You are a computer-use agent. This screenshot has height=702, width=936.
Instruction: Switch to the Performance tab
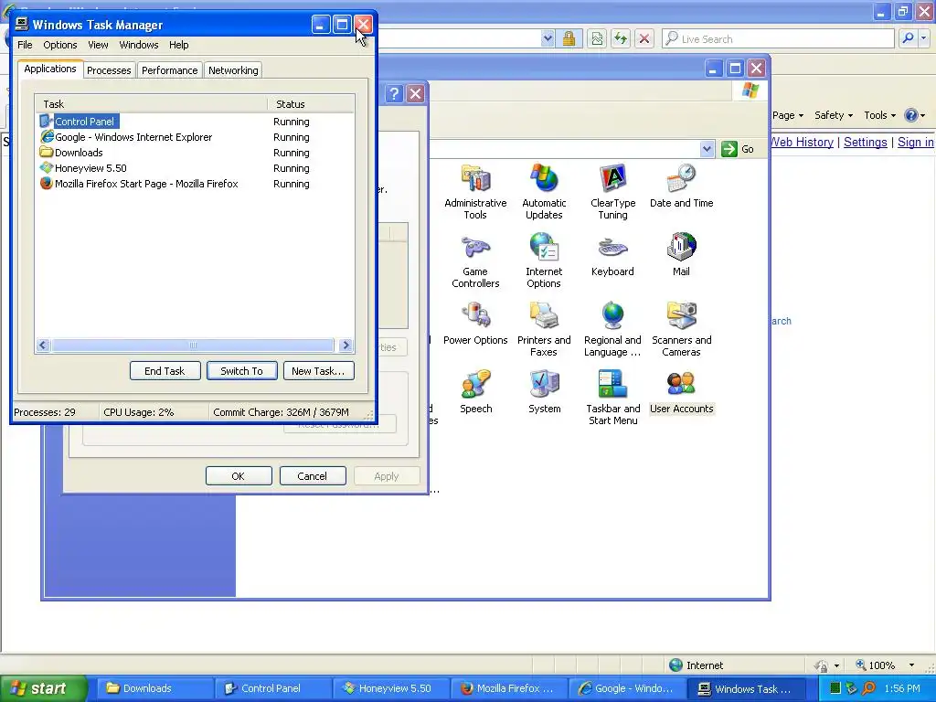(169, 70)
